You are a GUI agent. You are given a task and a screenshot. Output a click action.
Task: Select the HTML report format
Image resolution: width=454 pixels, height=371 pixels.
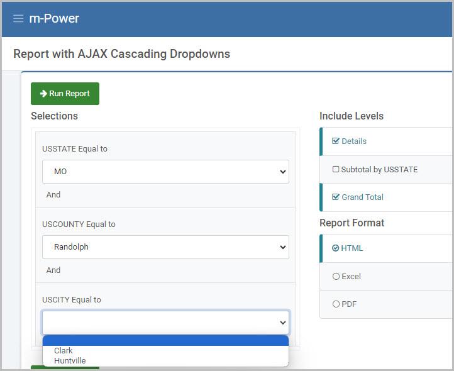click(x=335, y=248)
